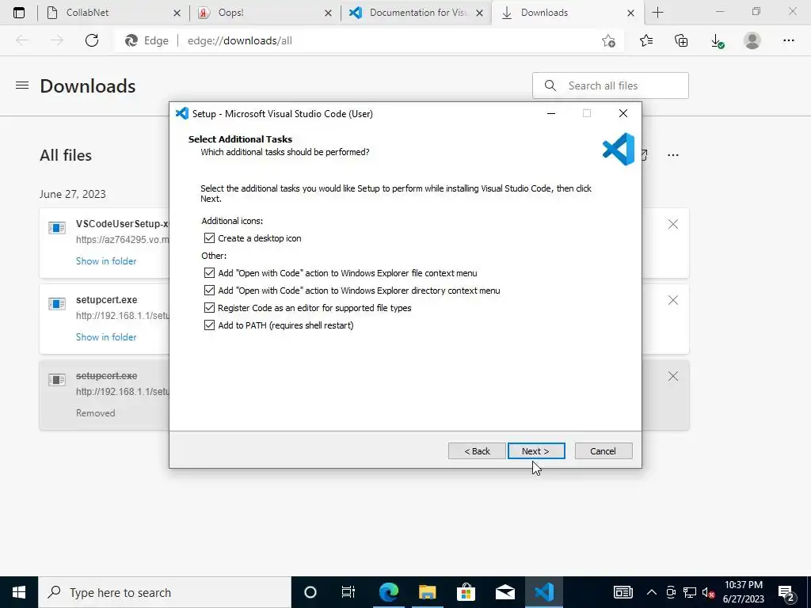The height and width of the screenshot is (608, 811).
Task: Go Back in the Setup wizard
Action: pyautogui.click(x=477, y=450)
